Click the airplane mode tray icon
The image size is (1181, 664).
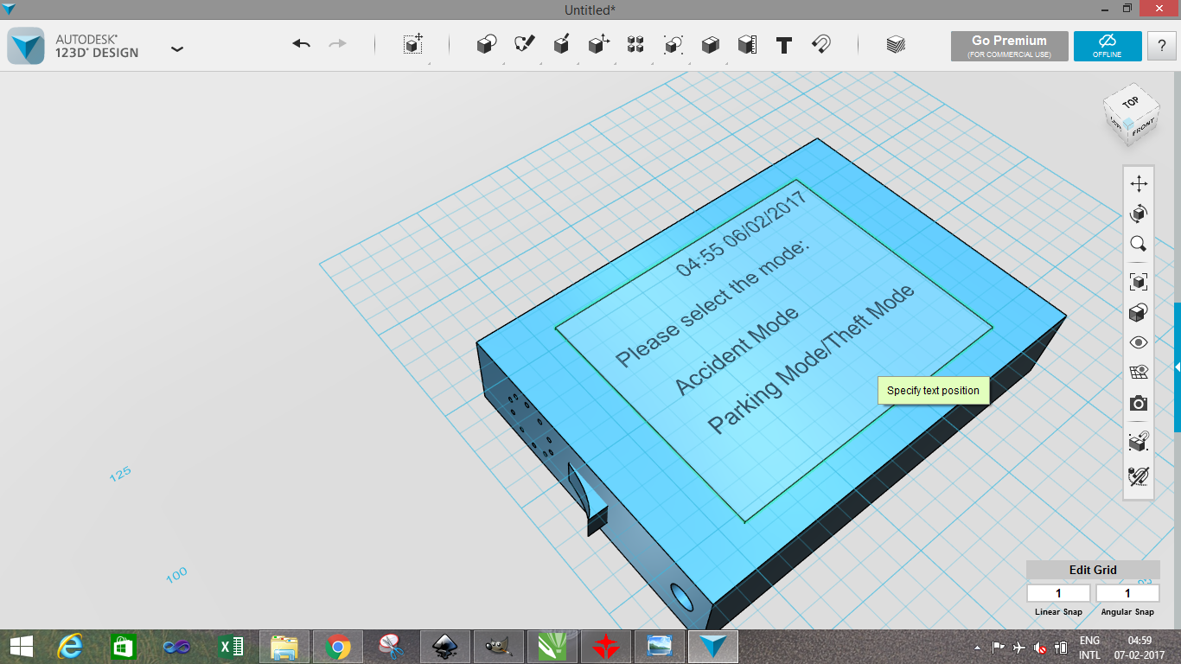coord(1019,647)
